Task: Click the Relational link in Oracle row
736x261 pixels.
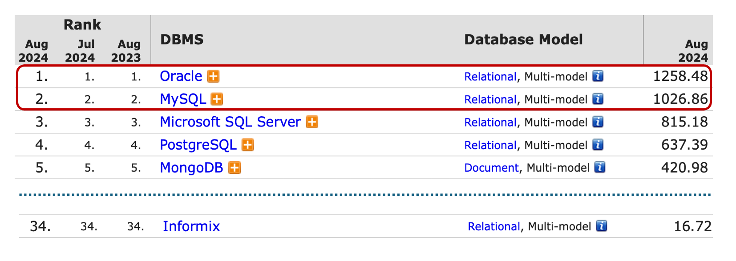Action: 490,77
